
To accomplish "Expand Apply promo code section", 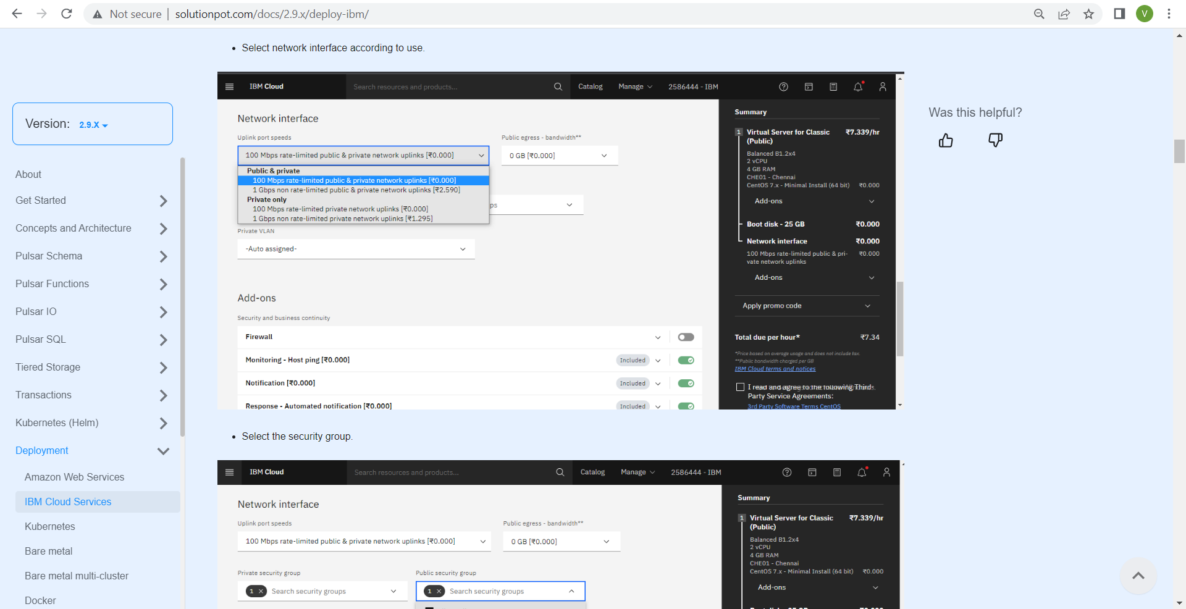I will point(807,306).
